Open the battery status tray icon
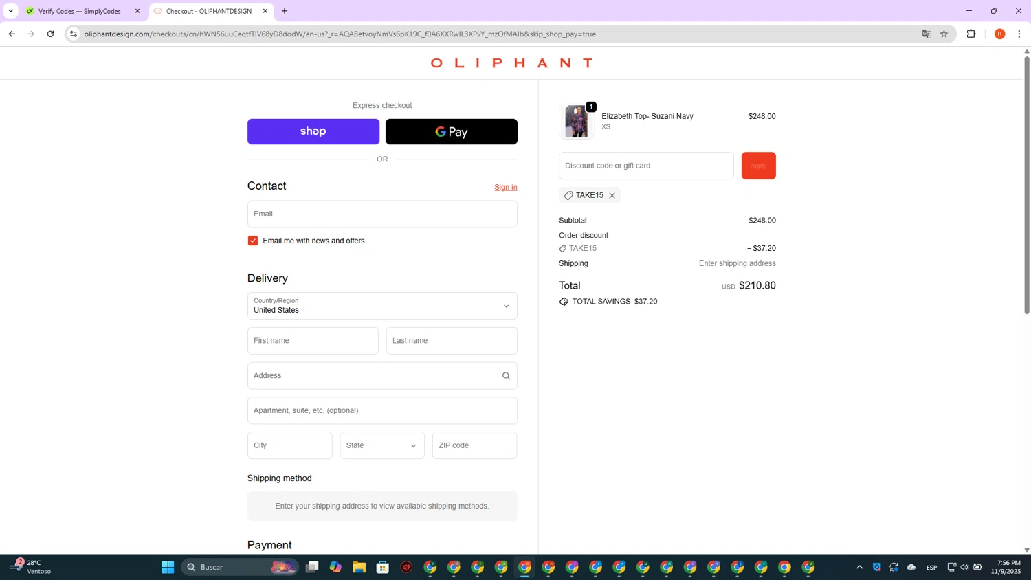The image size is (1031, 580). (977, 567)
